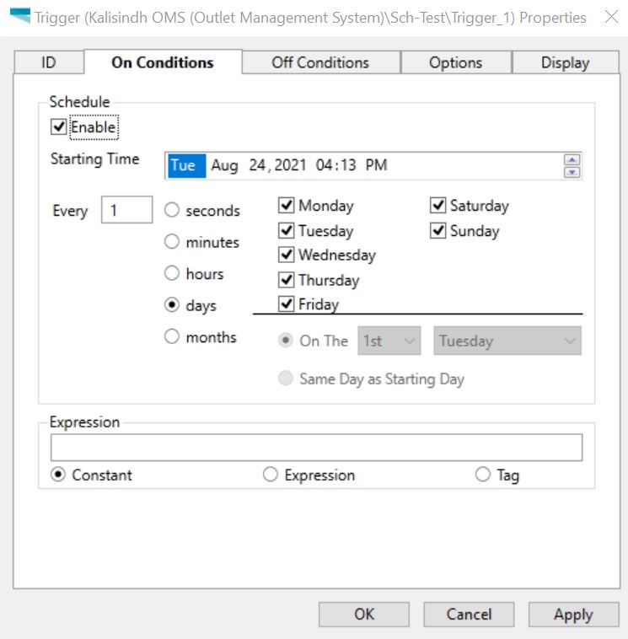Focus the Expression text box
The width and height of the screenshot is (628, 639).
click(x=317, y=448)
